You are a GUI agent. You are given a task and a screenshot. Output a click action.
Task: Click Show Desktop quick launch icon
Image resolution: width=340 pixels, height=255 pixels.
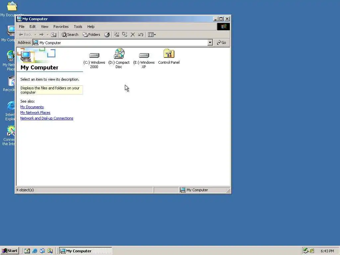[27, 251]
